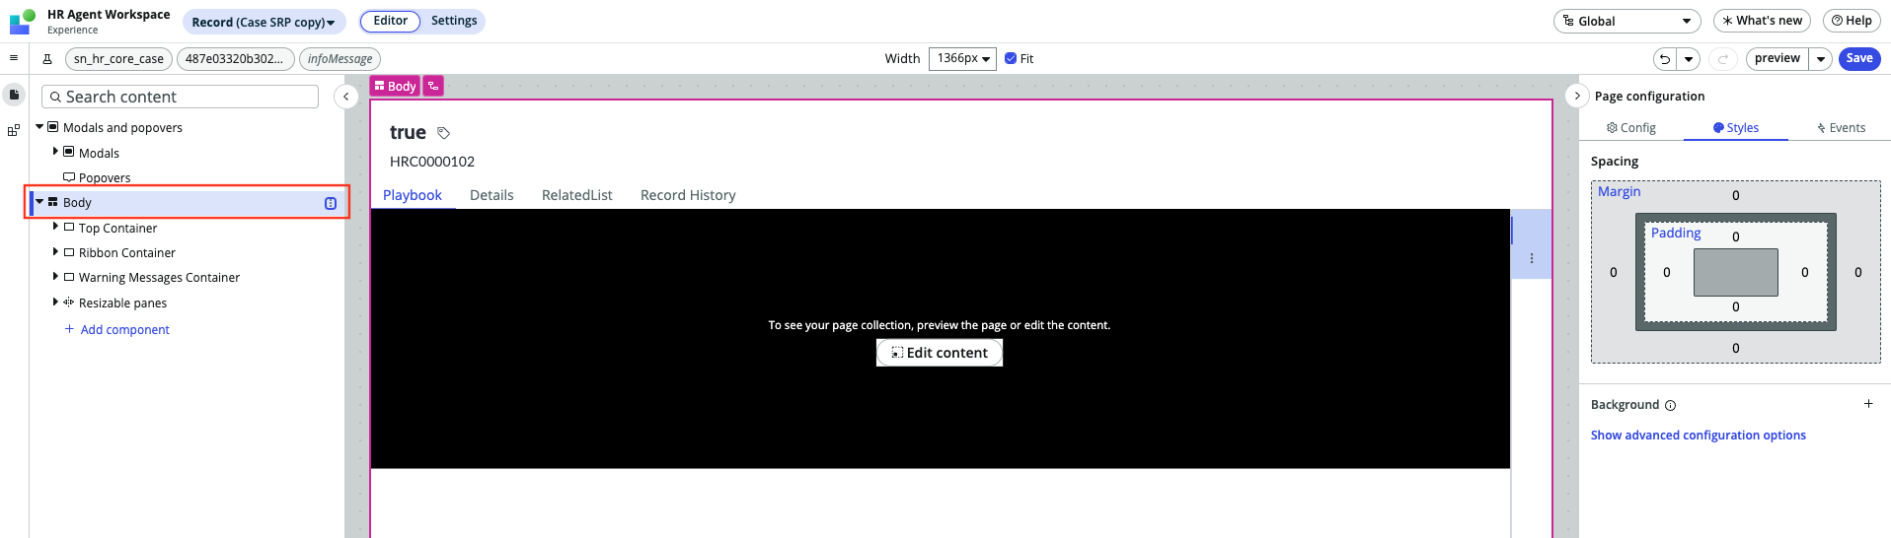Click the tag icon beside true heading

pos(444,133)
